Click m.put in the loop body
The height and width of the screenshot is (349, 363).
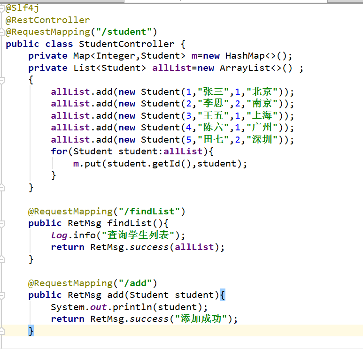(87, 164)
